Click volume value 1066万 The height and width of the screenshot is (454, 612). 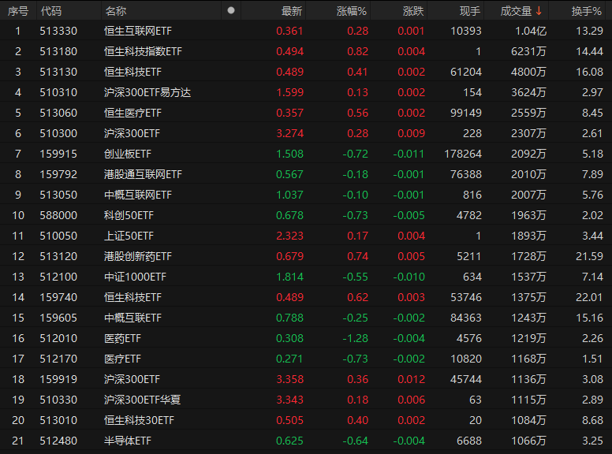pyautogui.click(x=528, y=441)
